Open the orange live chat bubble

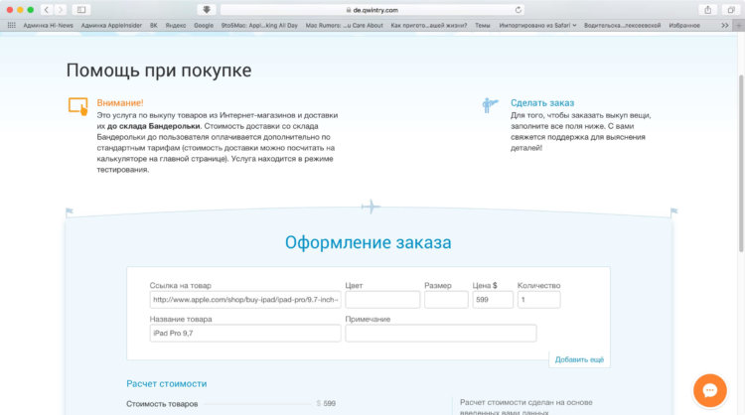[x=710, y=390]
